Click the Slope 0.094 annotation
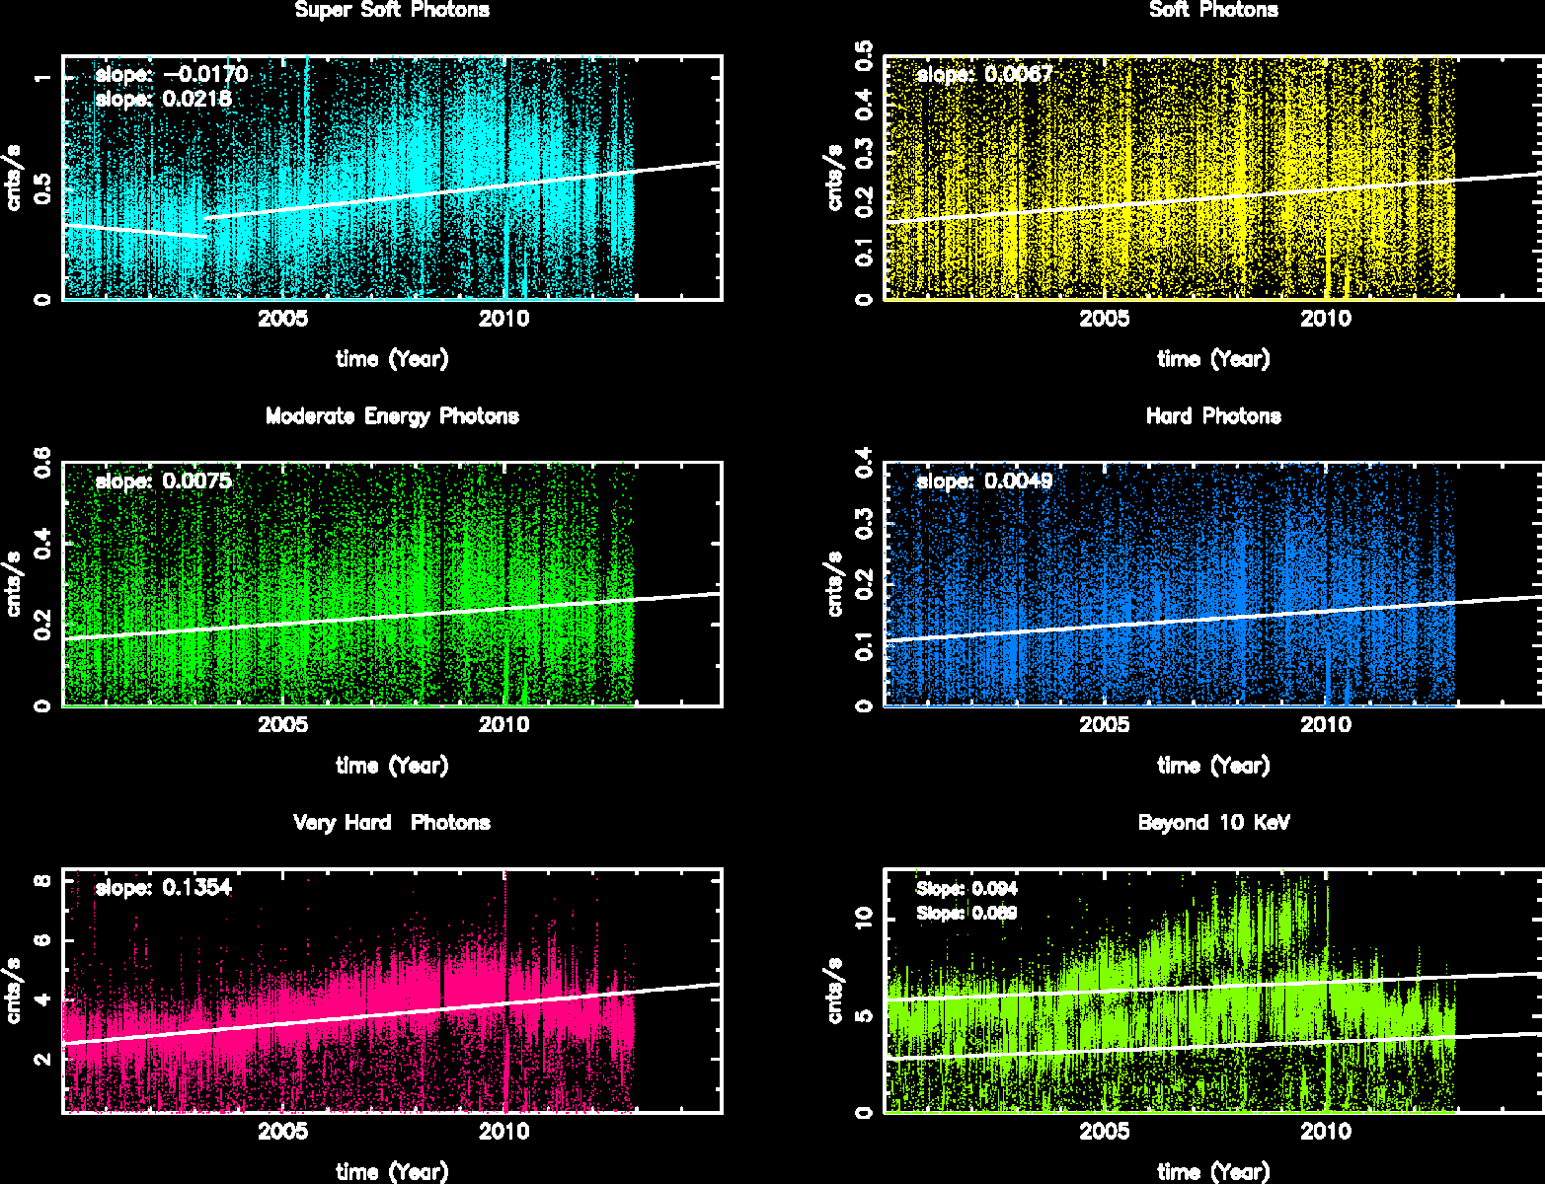Image resolution: width=1545 pixels, height=1184 pixels. 966,889
